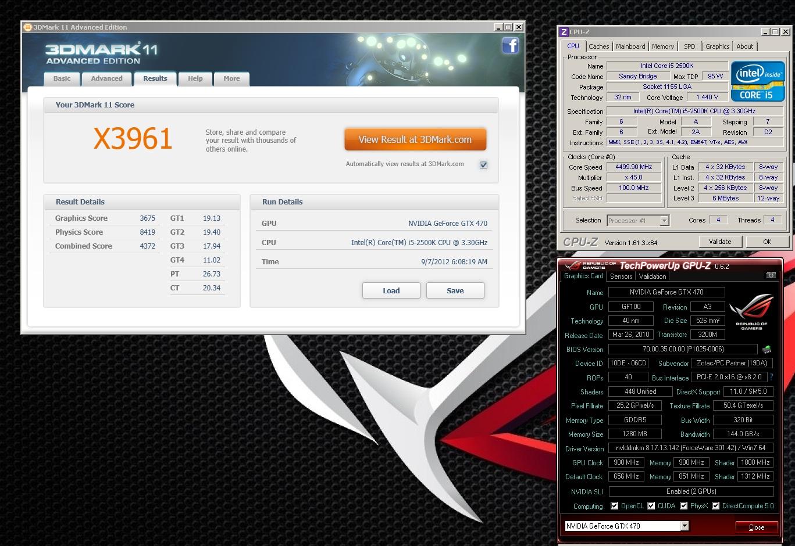Toggle the CUDA checkbox in GPU-Z
This screenshot has height=546, width=795.
(651, 506)
